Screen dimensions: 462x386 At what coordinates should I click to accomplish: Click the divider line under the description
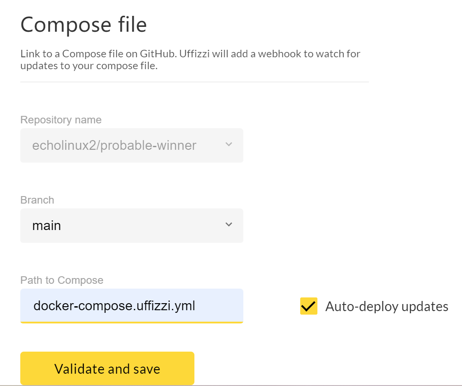[x=194, y=82]
